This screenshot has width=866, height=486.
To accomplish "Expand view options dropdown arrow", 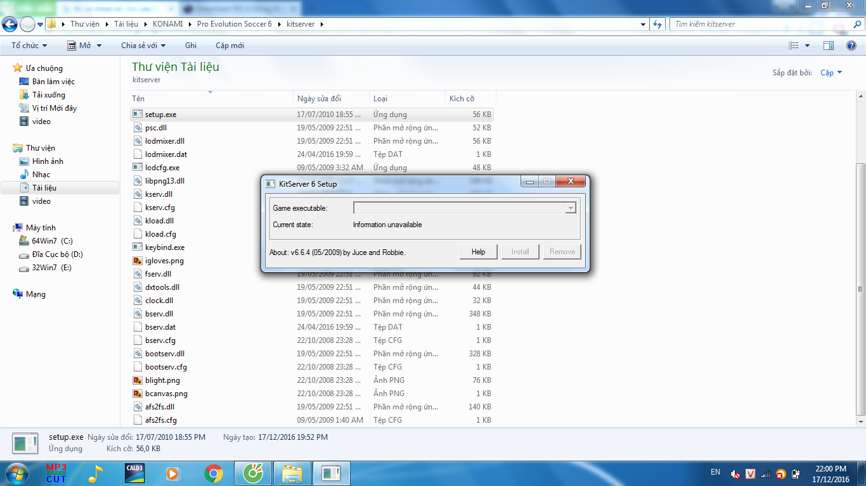I will click(x=807, y=46).
